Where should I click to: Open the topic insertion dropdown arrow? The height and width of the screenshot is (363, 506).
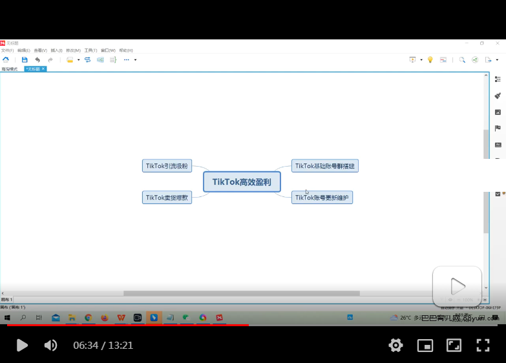coord(78,59)
